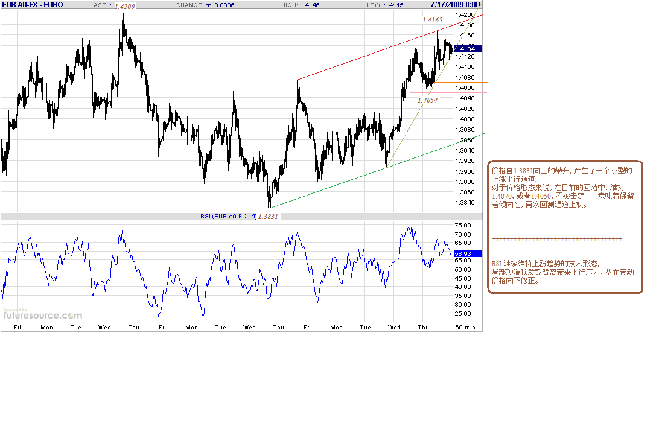This screenshot has width=662, height=423.
Task: Click the '1.4160' price axis label
Action: [465, 36]
